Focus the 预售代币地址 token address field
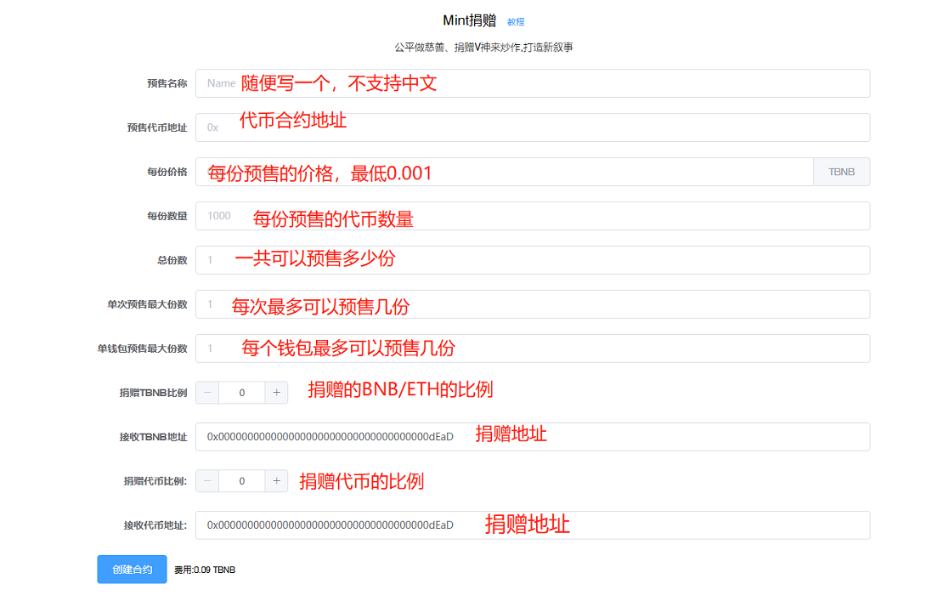The image size is (949, 601). click(x=532, y=128)
